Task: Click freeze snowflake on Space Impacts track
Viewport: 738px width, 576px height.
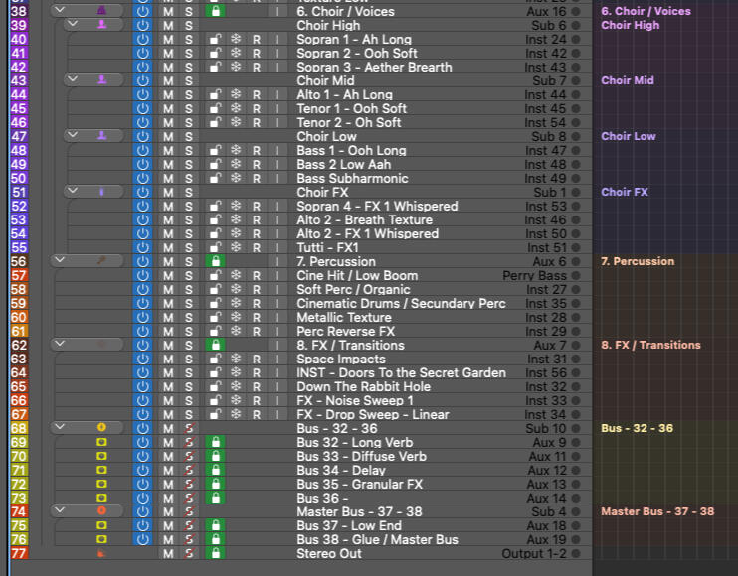Action: click(236, 359)
